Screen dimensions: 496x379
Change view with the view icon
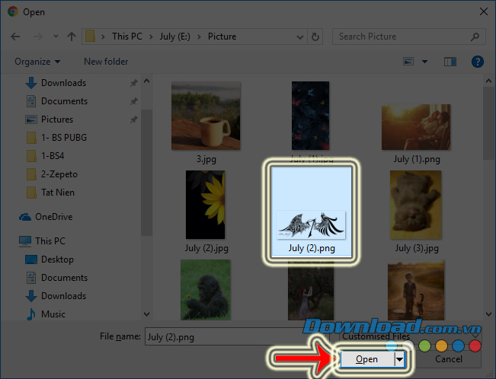point(408,62)
